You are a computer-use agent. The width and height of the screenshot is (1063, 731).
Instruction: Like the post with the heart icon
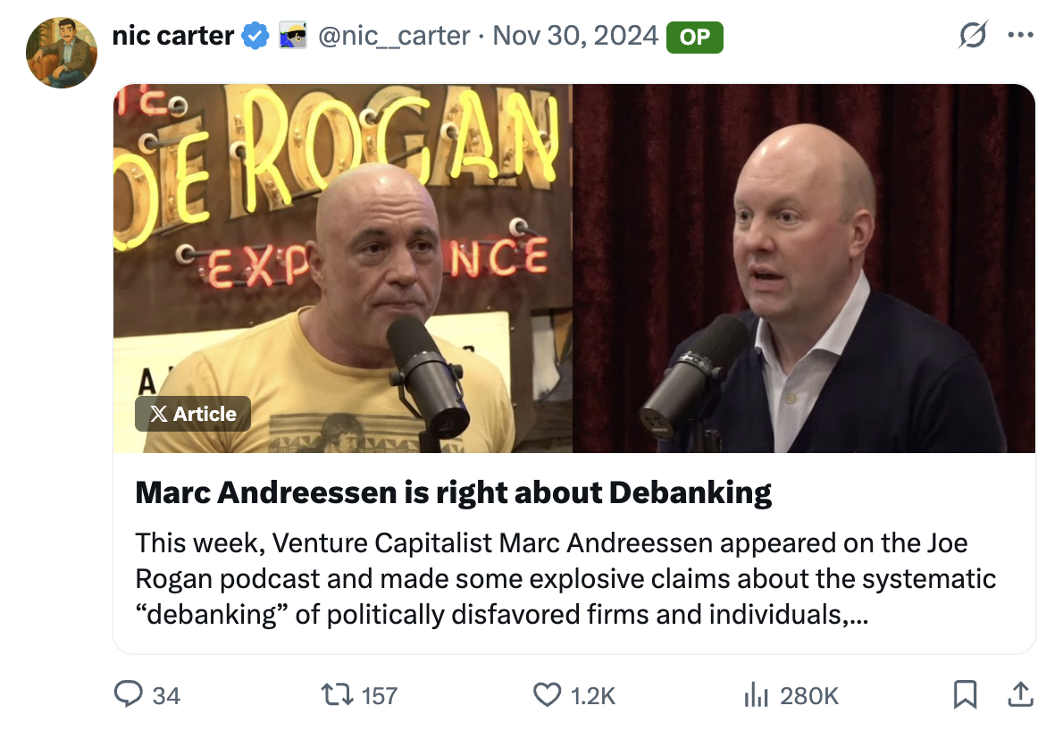coord(546,694)
